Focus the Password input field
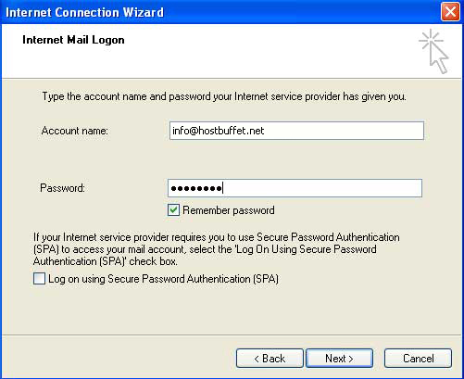Image resolution: width=464 pixels, height=379 pixels. [295, 188]
